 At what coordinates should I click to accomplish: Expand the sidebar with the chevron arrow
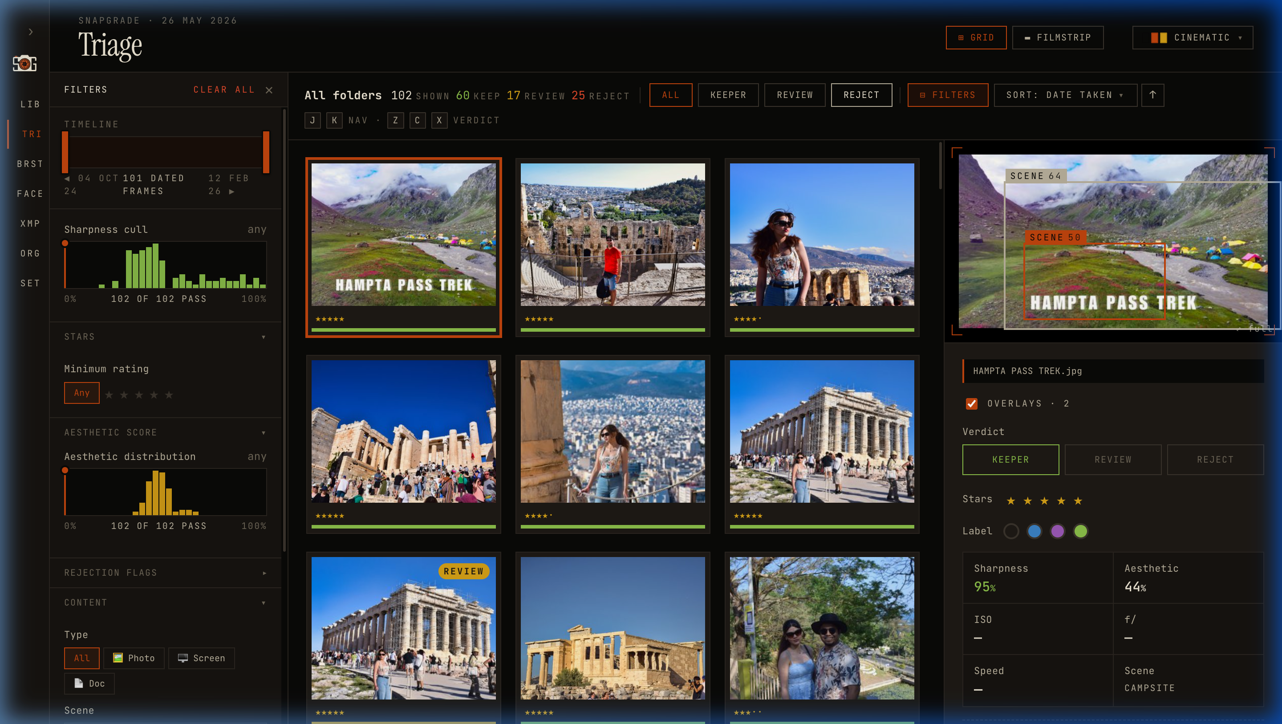(30, 32)
